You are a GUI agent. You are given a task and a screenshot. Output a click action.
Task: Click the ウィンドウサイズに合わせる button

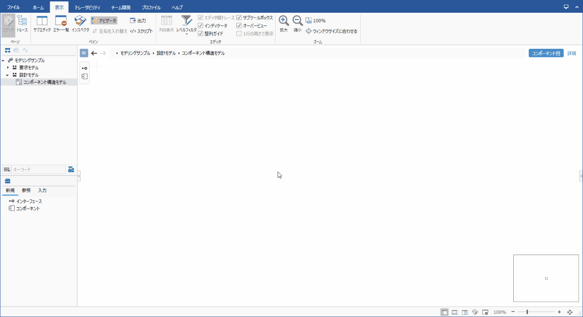[x=332, y=31]
